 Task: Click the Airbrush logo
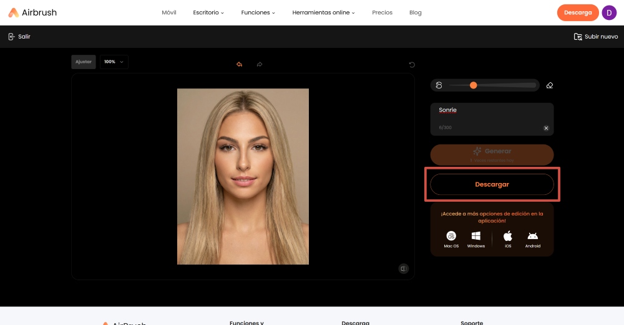tap(32, 12)
